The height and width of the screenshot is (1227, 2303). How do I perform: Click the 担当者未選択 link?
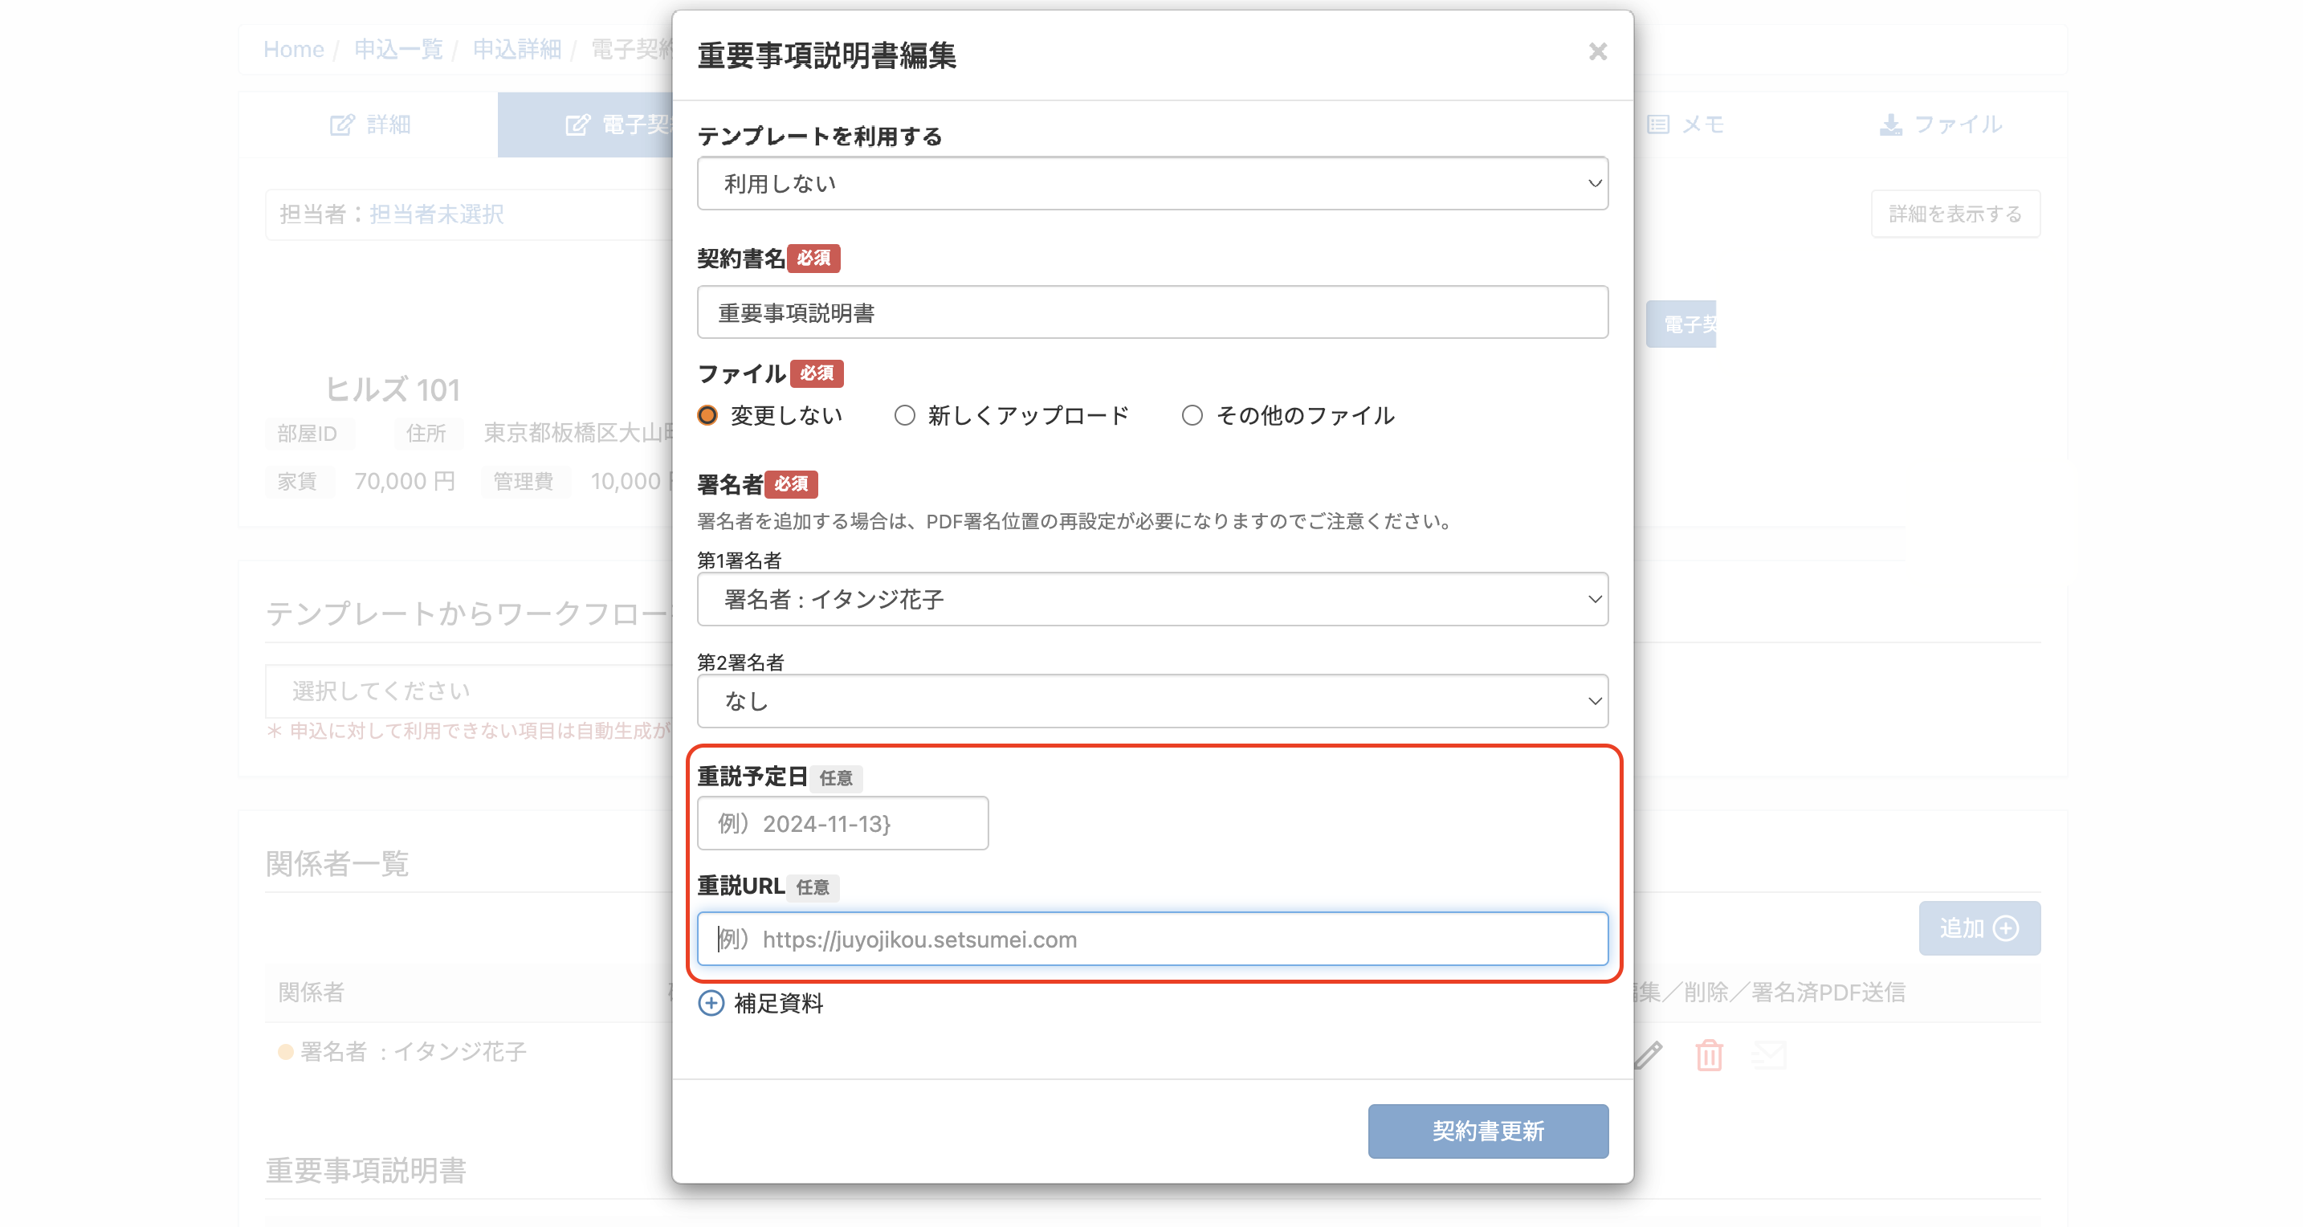click(436, 214)
